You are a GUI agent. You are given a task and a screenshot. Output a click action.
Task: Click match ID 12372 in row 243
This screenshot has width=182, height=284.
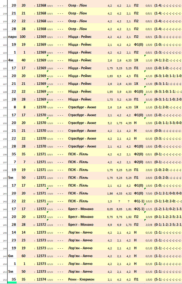[41, 209]
